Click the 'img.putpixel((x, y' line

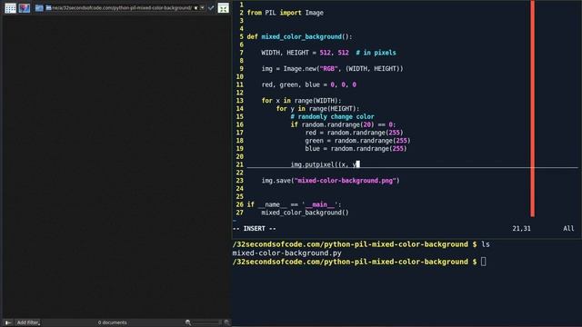point(325,164)
